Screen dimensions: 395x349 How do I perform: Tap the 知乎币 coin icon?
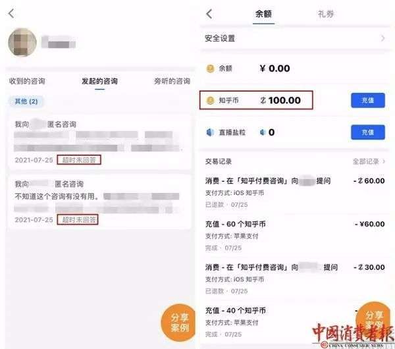click(211, 100)
